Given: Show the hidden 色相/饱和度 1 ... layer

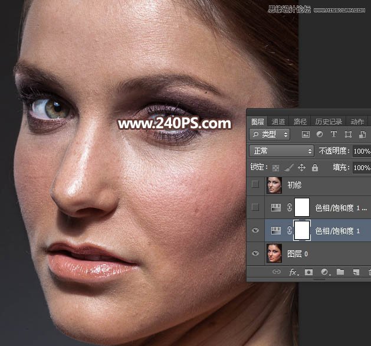Looking at the screenshot, I should pyautogui.click(x=255, y=207).
